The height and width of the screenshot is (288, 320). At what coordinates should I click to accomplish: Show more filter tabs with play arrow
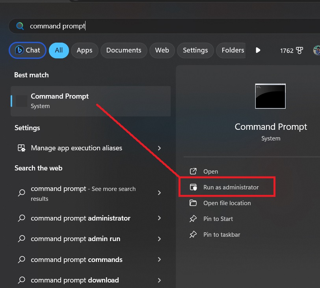pos(258,50)
